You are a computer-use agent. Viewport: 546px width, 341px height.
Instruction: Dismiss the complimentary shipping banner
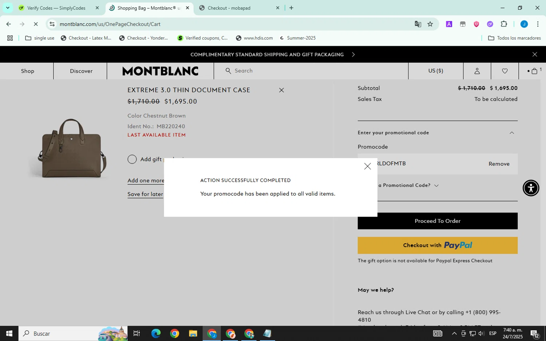[x=534, y=55]
